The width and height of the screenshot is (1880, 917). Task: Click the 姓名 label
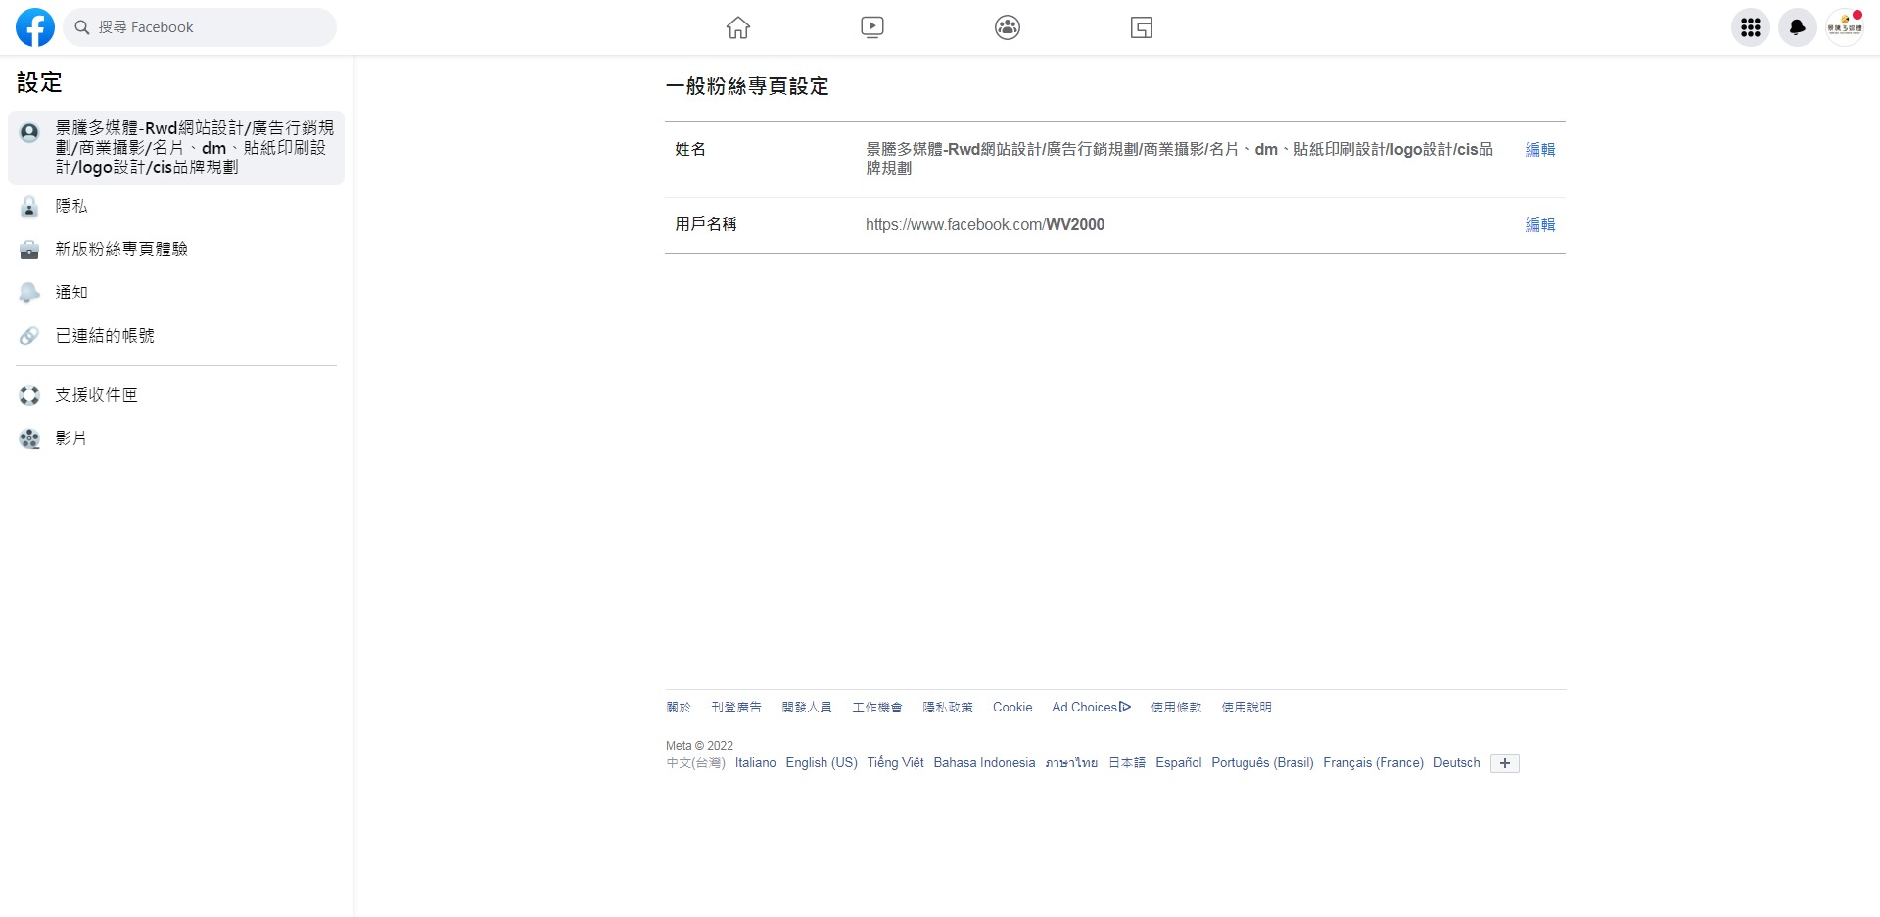tap(690, 150)
